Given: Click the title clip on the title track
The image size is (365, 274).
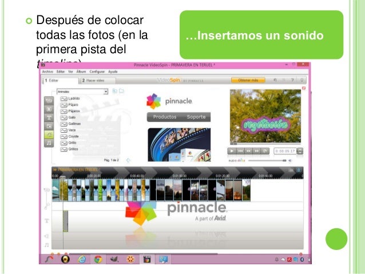Looking at the screenshot, I should 65,221.
